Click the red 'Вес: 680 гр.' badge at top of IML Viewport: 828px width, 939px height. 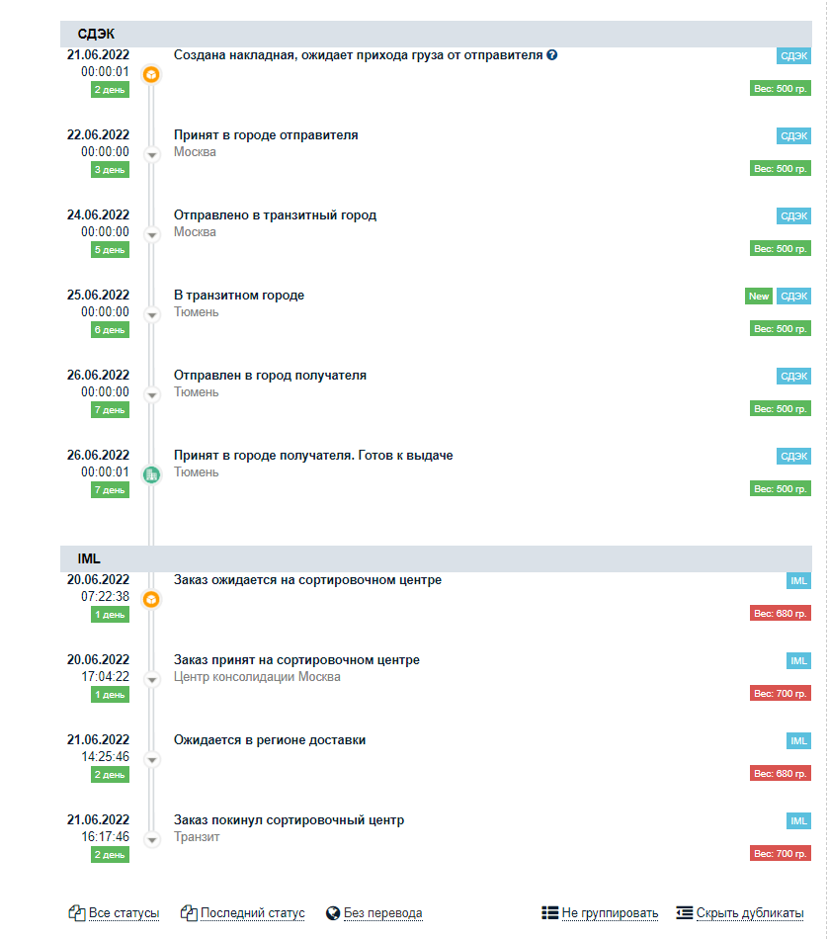[781, 613]
